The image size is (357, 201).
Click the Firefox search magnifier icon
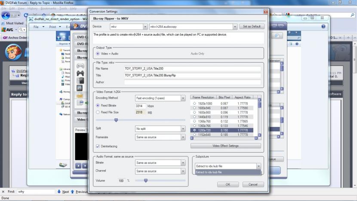pos(352,15)
